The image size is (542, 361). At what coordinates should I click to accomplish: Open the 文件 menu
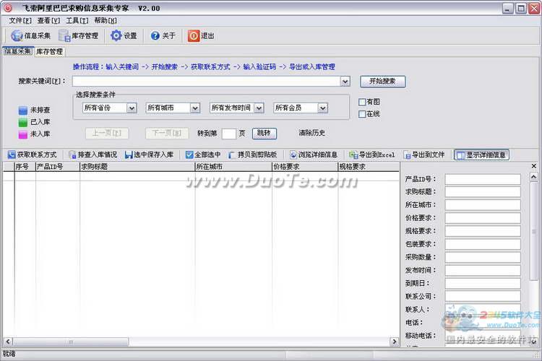20,21
